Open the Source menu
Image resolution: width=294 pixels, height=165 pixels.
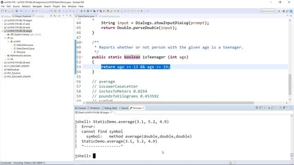click(x=16, y=6)
